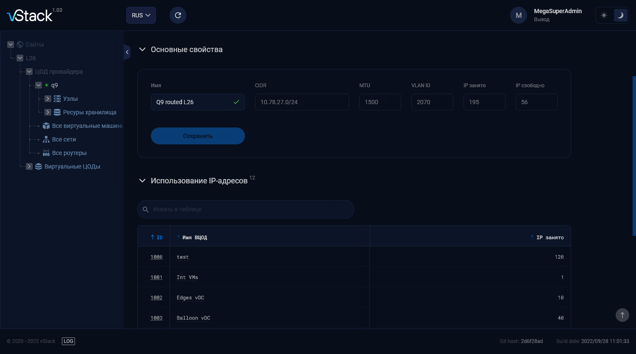Expand the Узлы tree node
Screen dimensions: 636x354
pos(48,99)
